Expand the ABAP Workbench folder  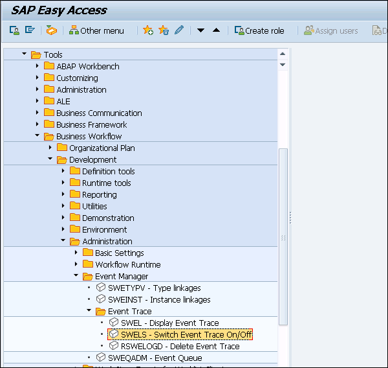(x=38, y=66)
